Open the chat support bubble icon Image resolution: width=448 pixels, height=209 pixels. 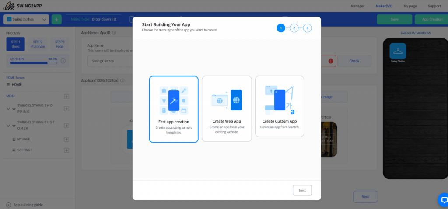[x=444, y=199]
